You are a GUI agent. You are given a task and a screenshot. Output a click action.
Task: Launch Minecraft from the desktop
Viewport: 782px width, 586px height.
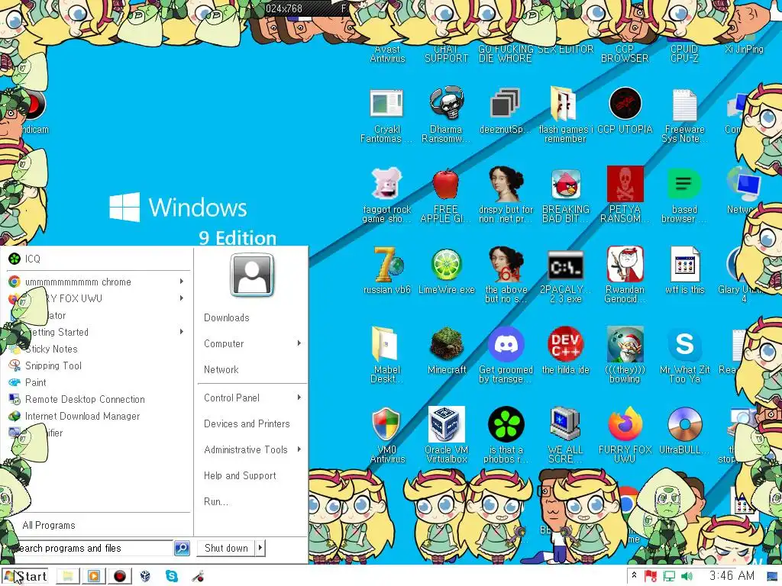tap(446, 344)
